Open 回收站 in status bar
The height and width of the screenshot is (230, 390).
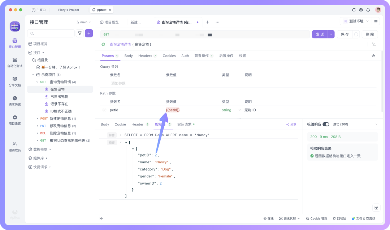(339, 218)
